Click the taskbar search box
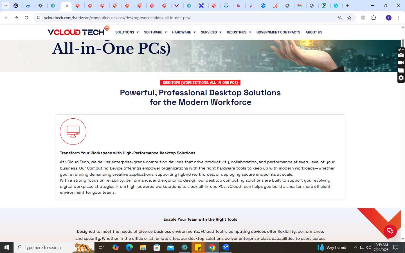 coord(54,247)
